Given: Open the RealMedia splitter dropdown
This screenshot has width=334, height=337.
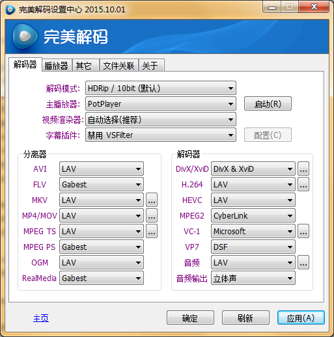Looking at the screenshot, I should 102,278.
